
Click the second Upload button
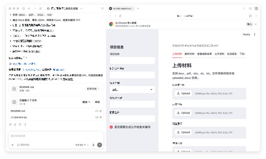pos(183,113)
